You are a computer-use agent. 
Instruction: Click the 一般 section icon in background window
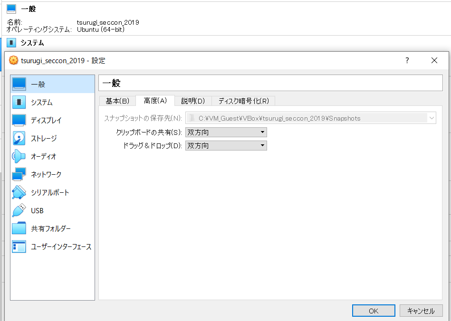pos(11,9)
